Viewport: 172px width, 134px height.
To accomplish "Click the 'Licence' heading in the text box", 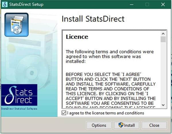I will [x=77, y=37].
